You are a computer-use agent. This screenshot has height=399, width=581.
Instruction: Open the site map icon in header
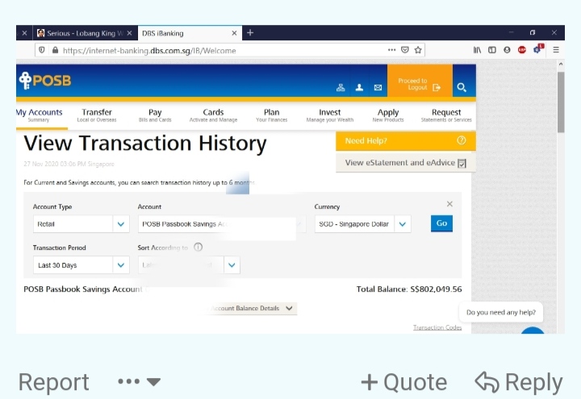[341, 87]
